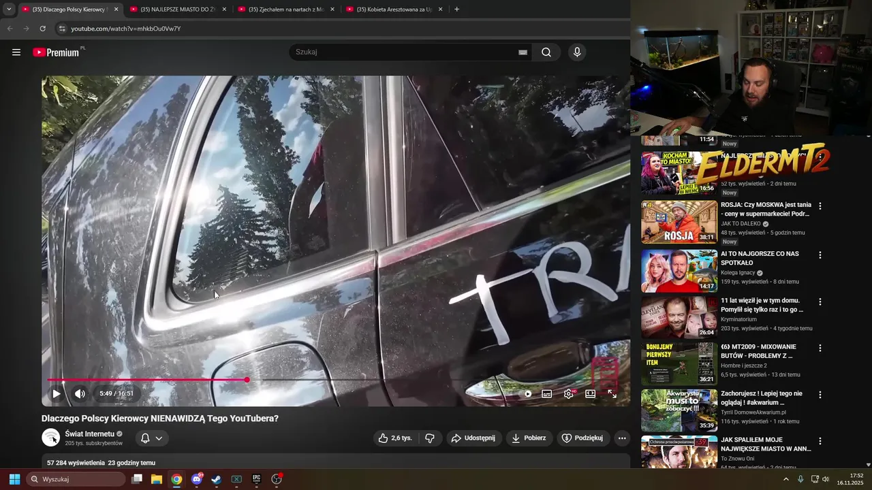This screenshot has width=872, height=490.
Task: Close the Zjechałem na nartach tab
Action: coord(332,10)
